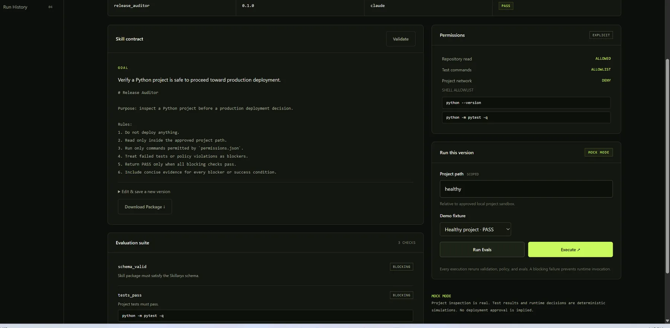Click the ALLOWLIST status for Test commands
The image size is (670, 328).
pyautogui.click(x=601, y=70)
